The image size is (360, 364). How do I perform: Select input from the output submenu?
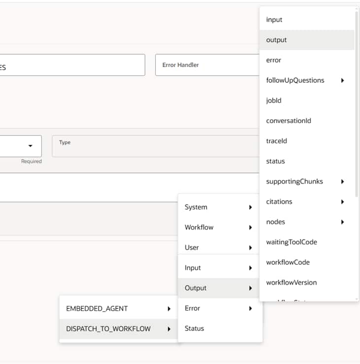point(274,20)
